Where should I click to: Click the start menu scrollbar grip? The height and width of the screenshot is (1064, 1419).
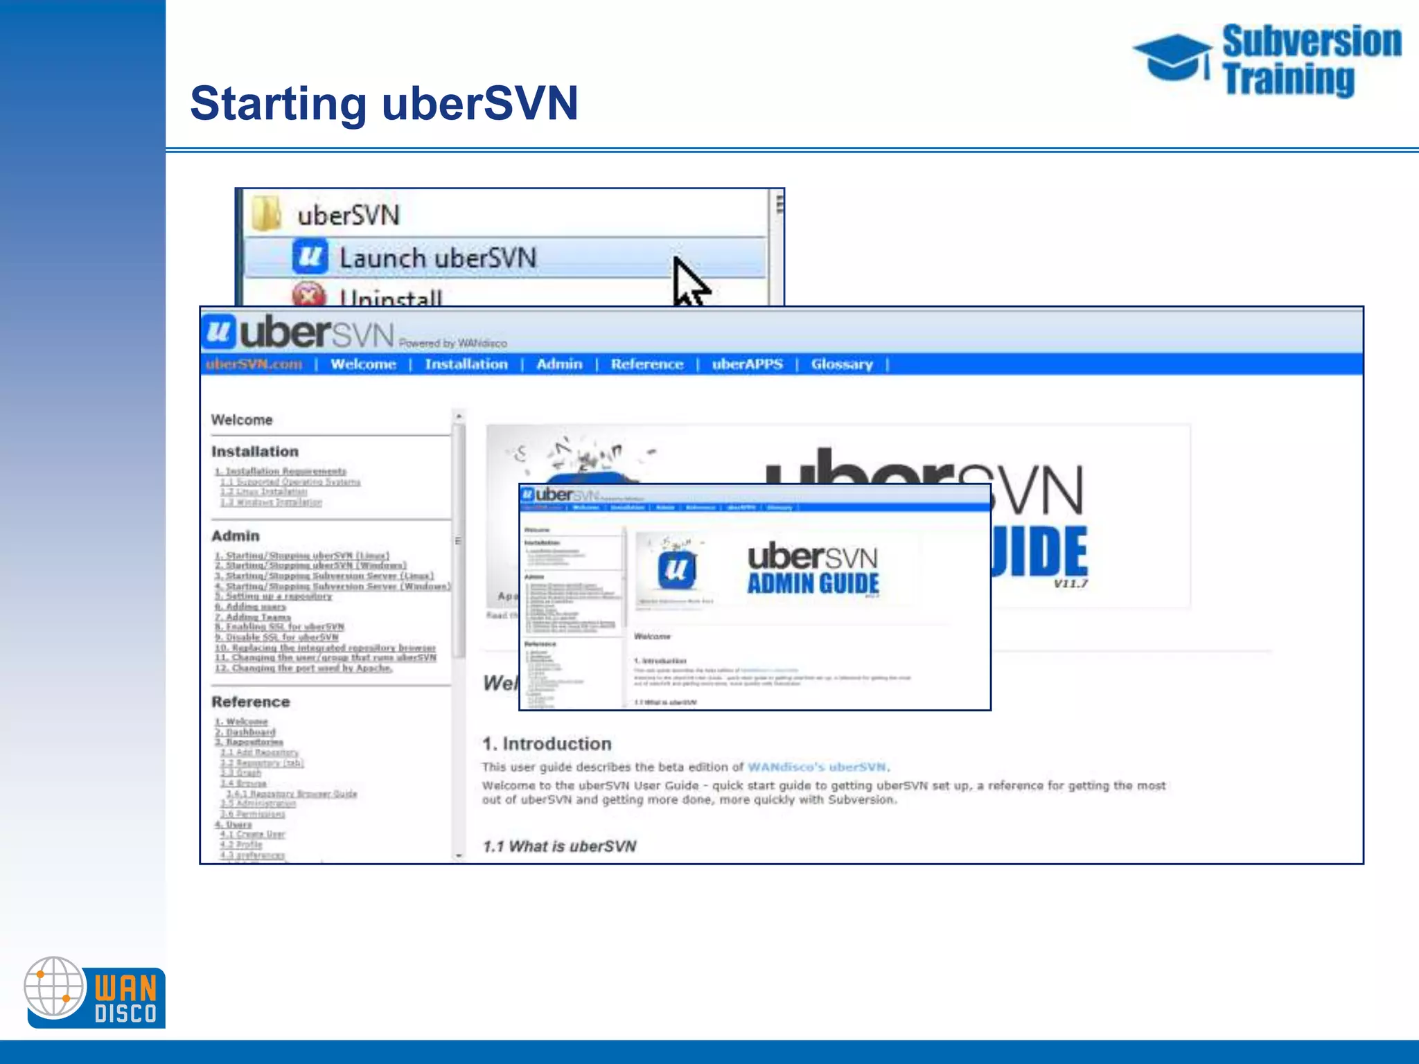tap(779, 205)
